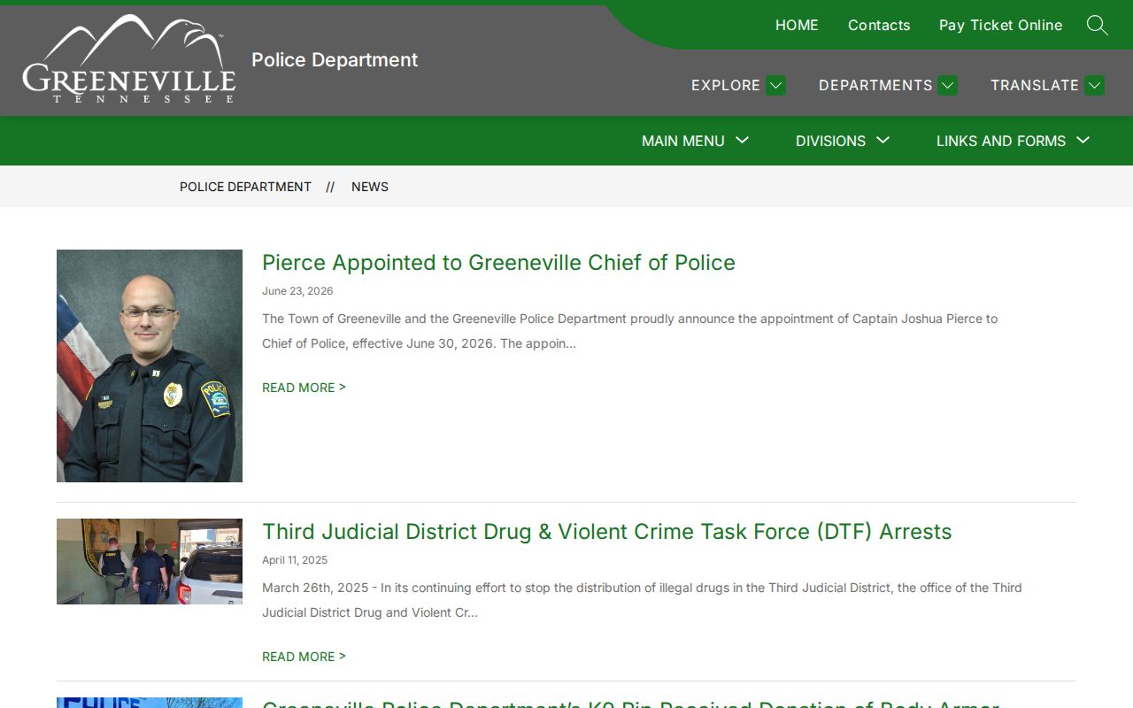Open the TRANSLATE dropdown
Screen dimensions: 1133x708
pyautogui.click(x=1047, y=85)
